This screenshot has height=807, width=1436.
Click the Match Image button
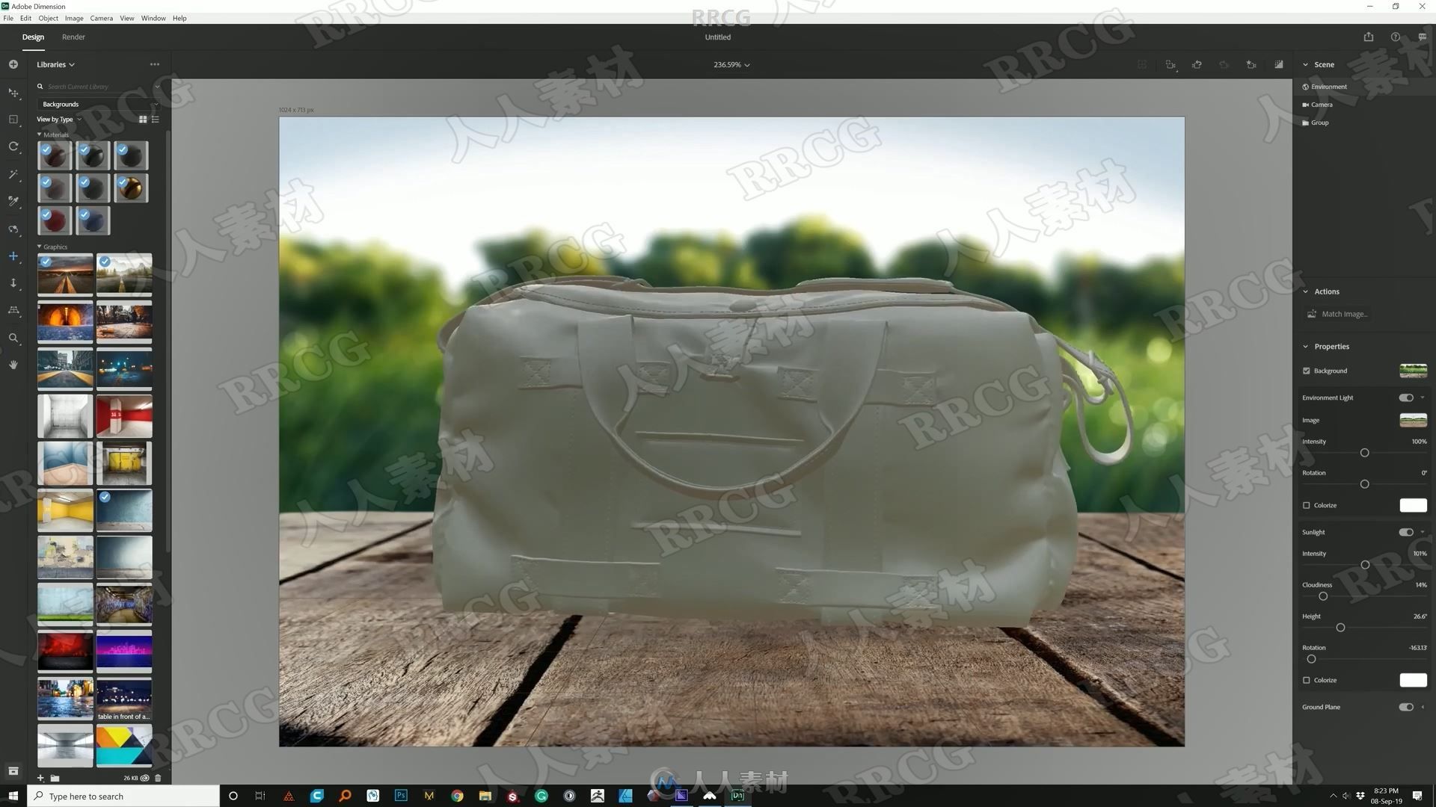(1343, 313)
